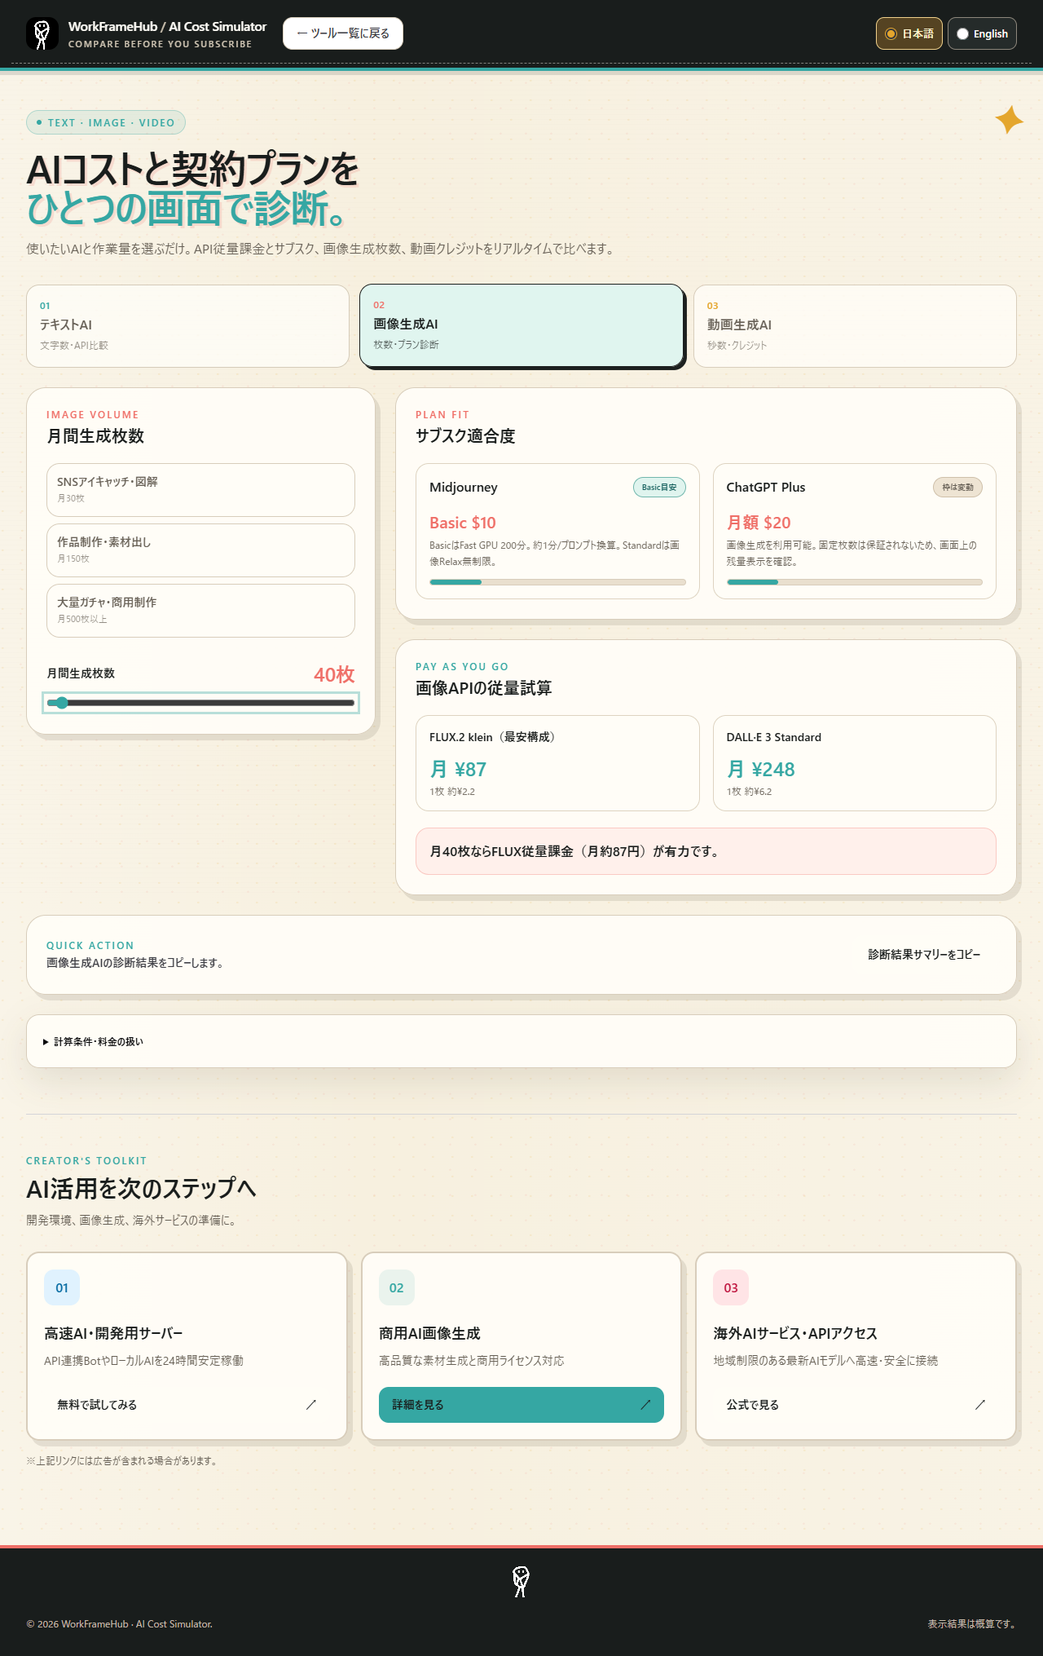1043x1656 pixels.
Task: Click the TEXT · IMAGE · VIDEO pill
Action: tap(106, 122)
